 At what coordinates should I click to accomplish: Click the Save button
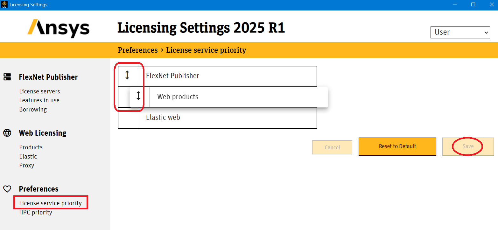click(468, 146)
